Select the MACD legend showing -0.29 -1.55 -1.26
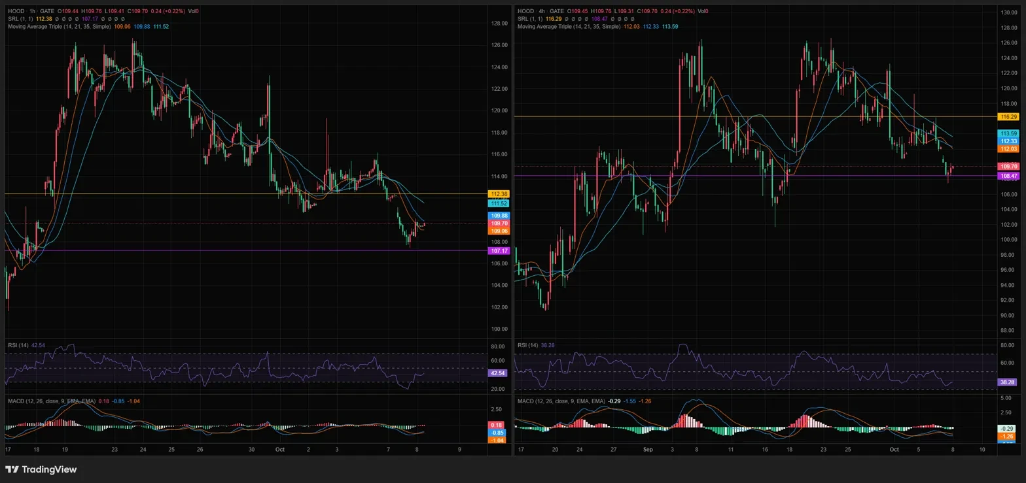The height and width of the screenshot is (483, 1026). tap(584, 401)
